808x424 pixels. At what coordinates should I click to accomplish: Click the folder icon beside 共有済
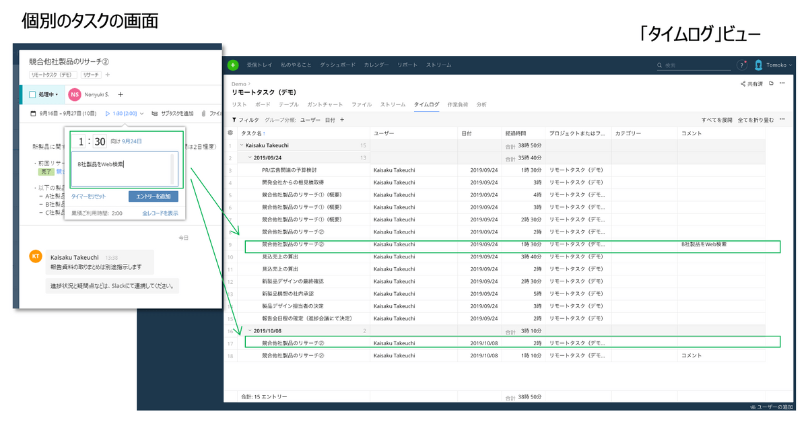click(771, 84)
